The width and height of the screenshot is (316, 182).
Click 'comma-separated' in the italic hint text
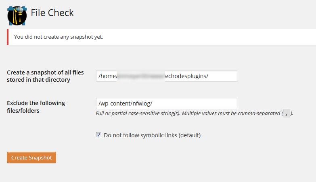click(259, 114)
